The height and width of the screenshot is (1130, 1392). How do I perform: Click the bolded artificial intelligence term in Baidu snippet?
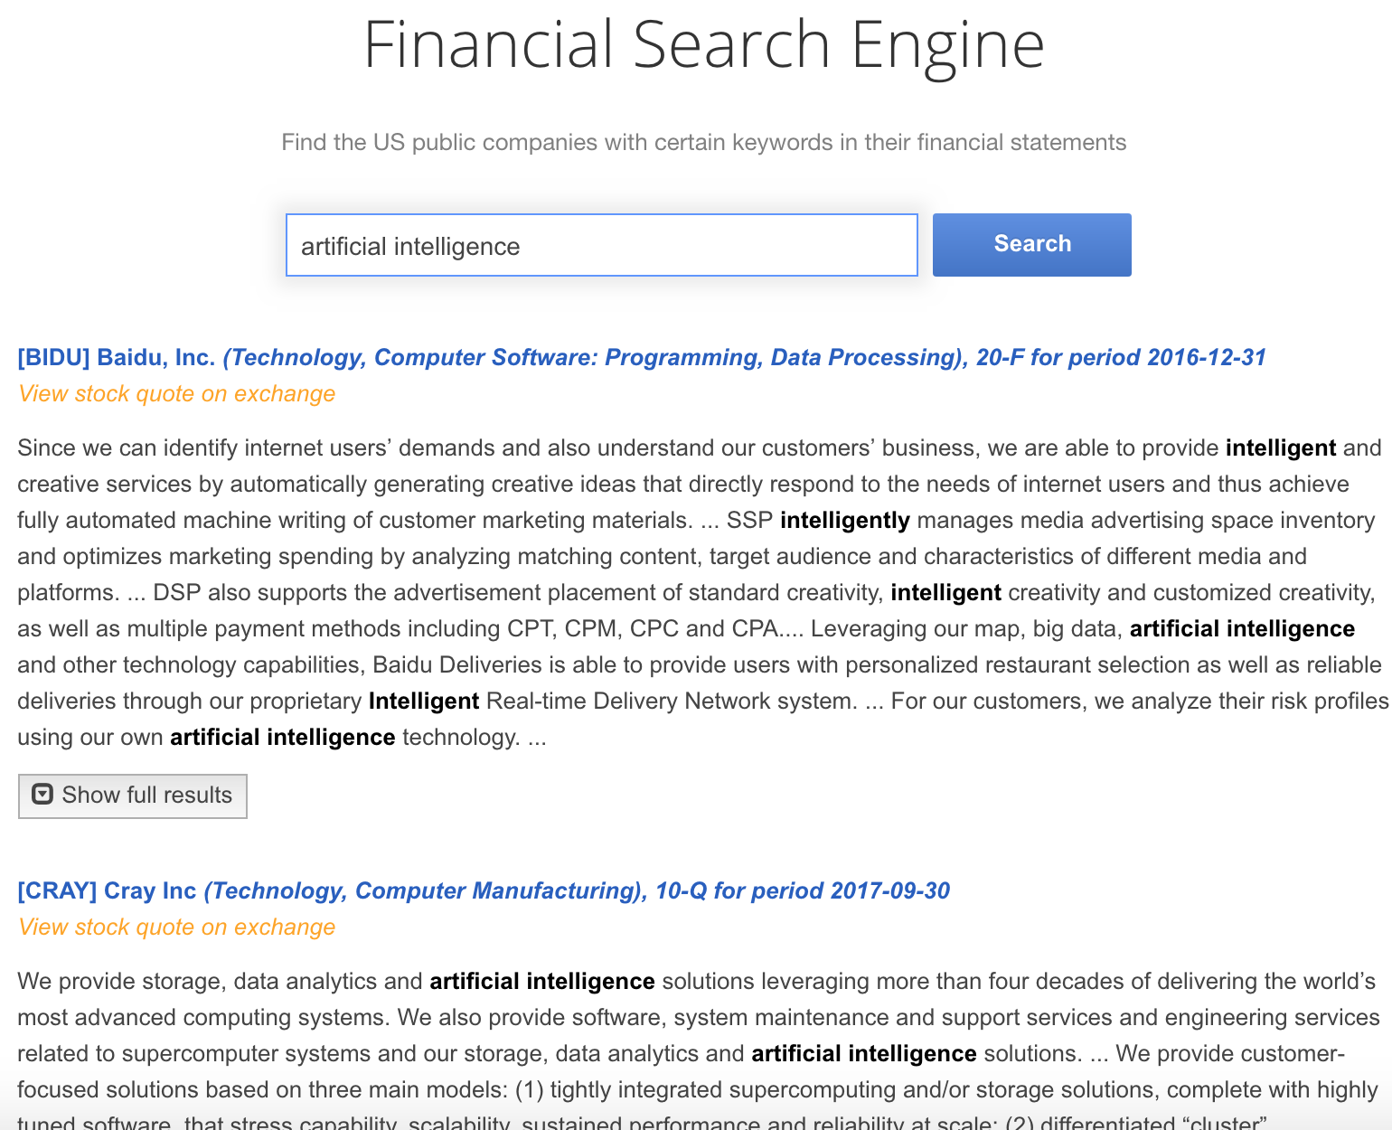[x=1243, y=628]
